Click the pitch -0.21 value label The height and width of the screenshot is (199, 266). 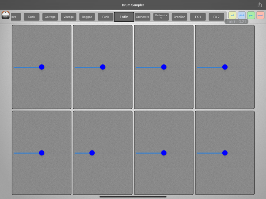pos(236,22)
